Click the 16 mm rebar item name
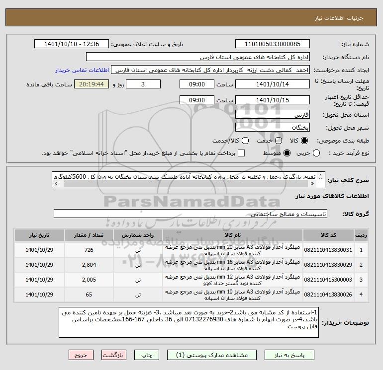The height and width of the screenshot is (370, 383). (233, 265)
